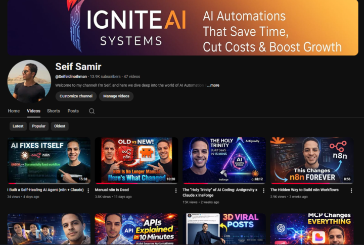Screen dimensions: 364x245
Task: Sort videos by Oldest
Action: click(60, 126)
